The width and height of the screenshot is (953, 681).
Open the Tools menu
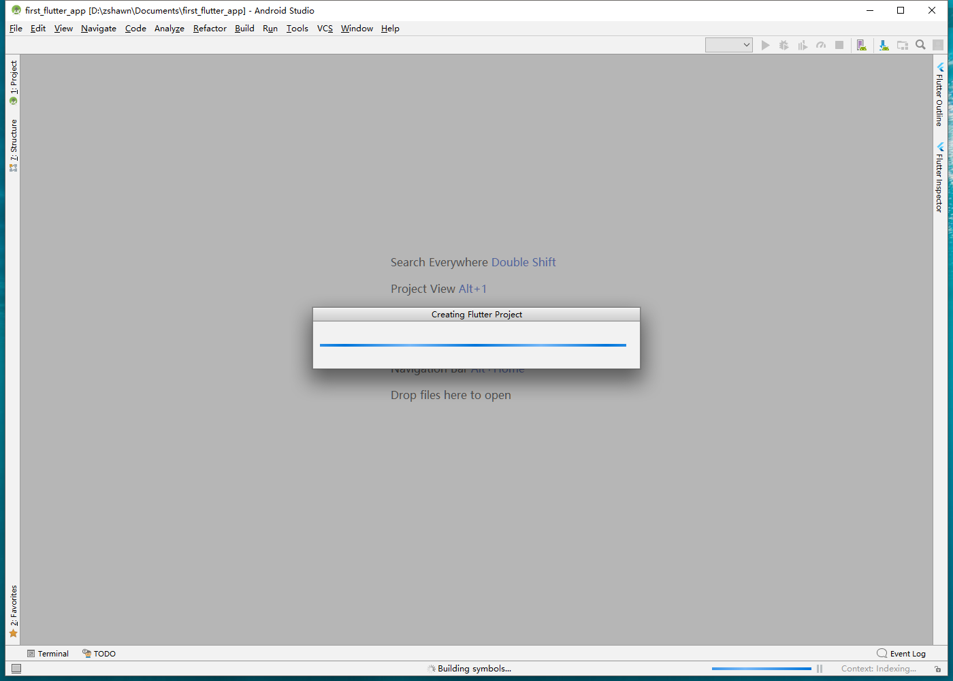pos(297,29)
